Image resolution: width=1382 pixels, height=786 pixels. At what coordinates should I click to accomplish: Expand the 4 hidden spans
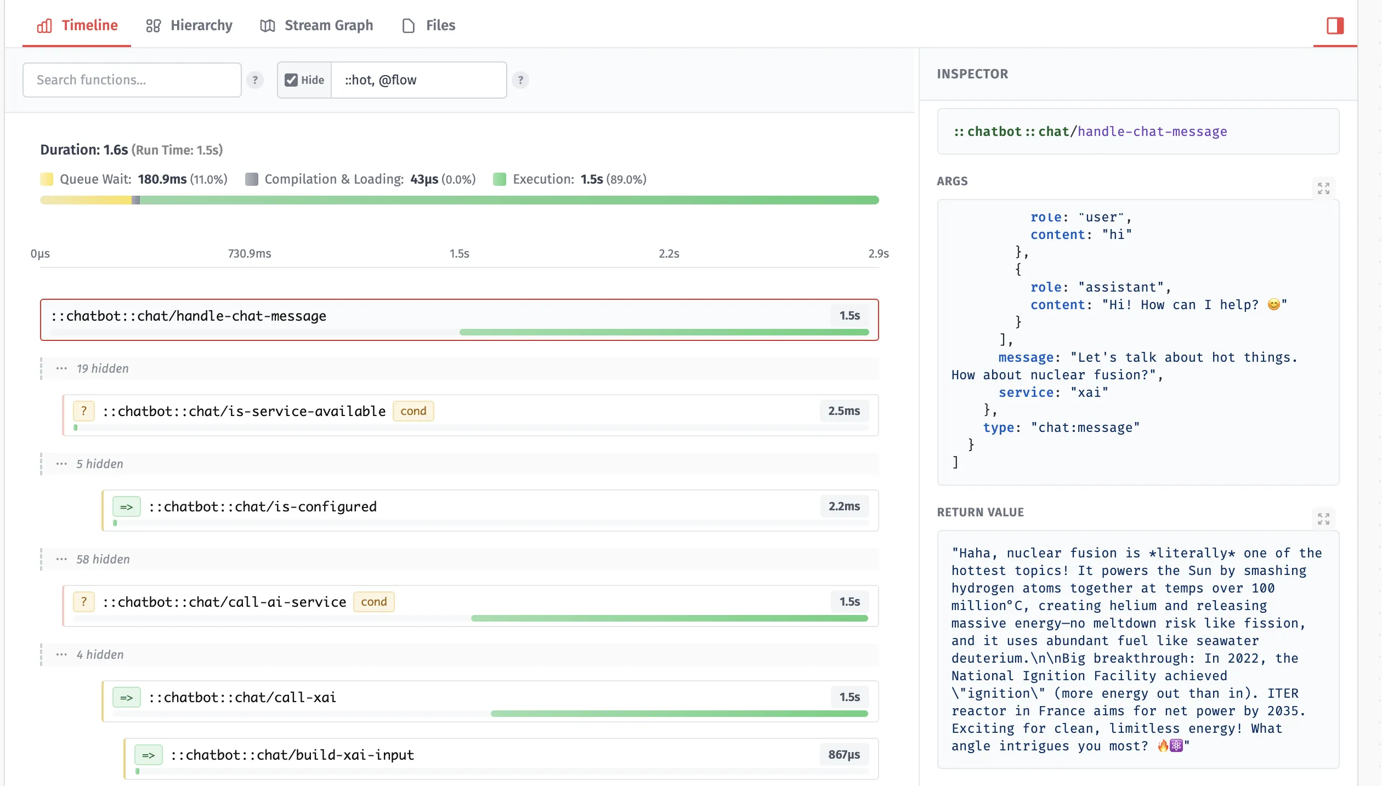[100, 654]
